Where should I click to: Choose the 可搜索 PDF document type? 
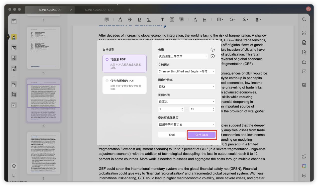125,63
